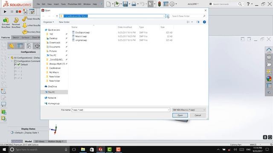Screen dimensions: 273x153
Task: Click in the Search New folder field
Action: pyautogui.click(x=189, y=16)
